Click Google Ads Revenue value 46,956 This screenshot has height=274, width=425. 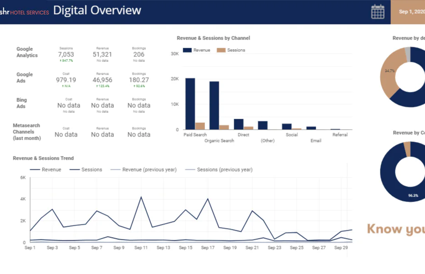coord(102,80)
